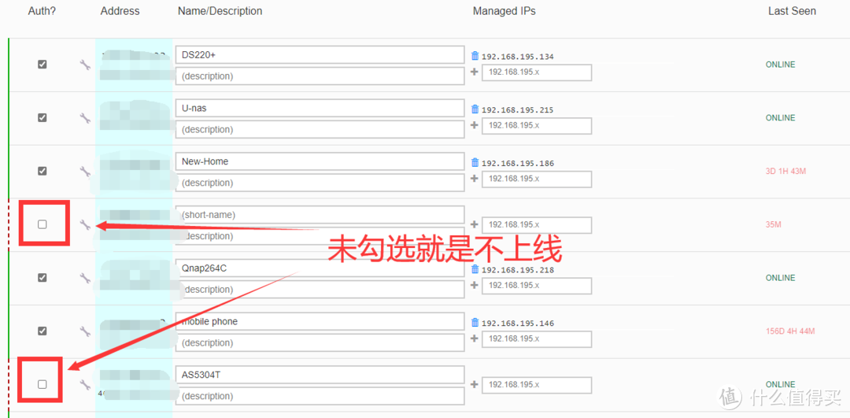Uncheck Auth for New-Home member
Image resolution: width=850 pixels, height=418 pixels.
(42, 171)
